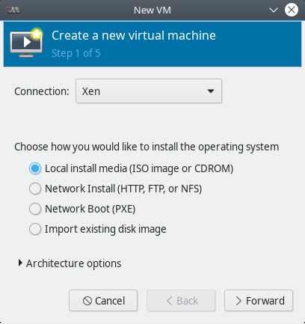The width and height of the screenshot is (305, 324).
Task: Go Forward to the next step
Action: [x=259, y=301]
